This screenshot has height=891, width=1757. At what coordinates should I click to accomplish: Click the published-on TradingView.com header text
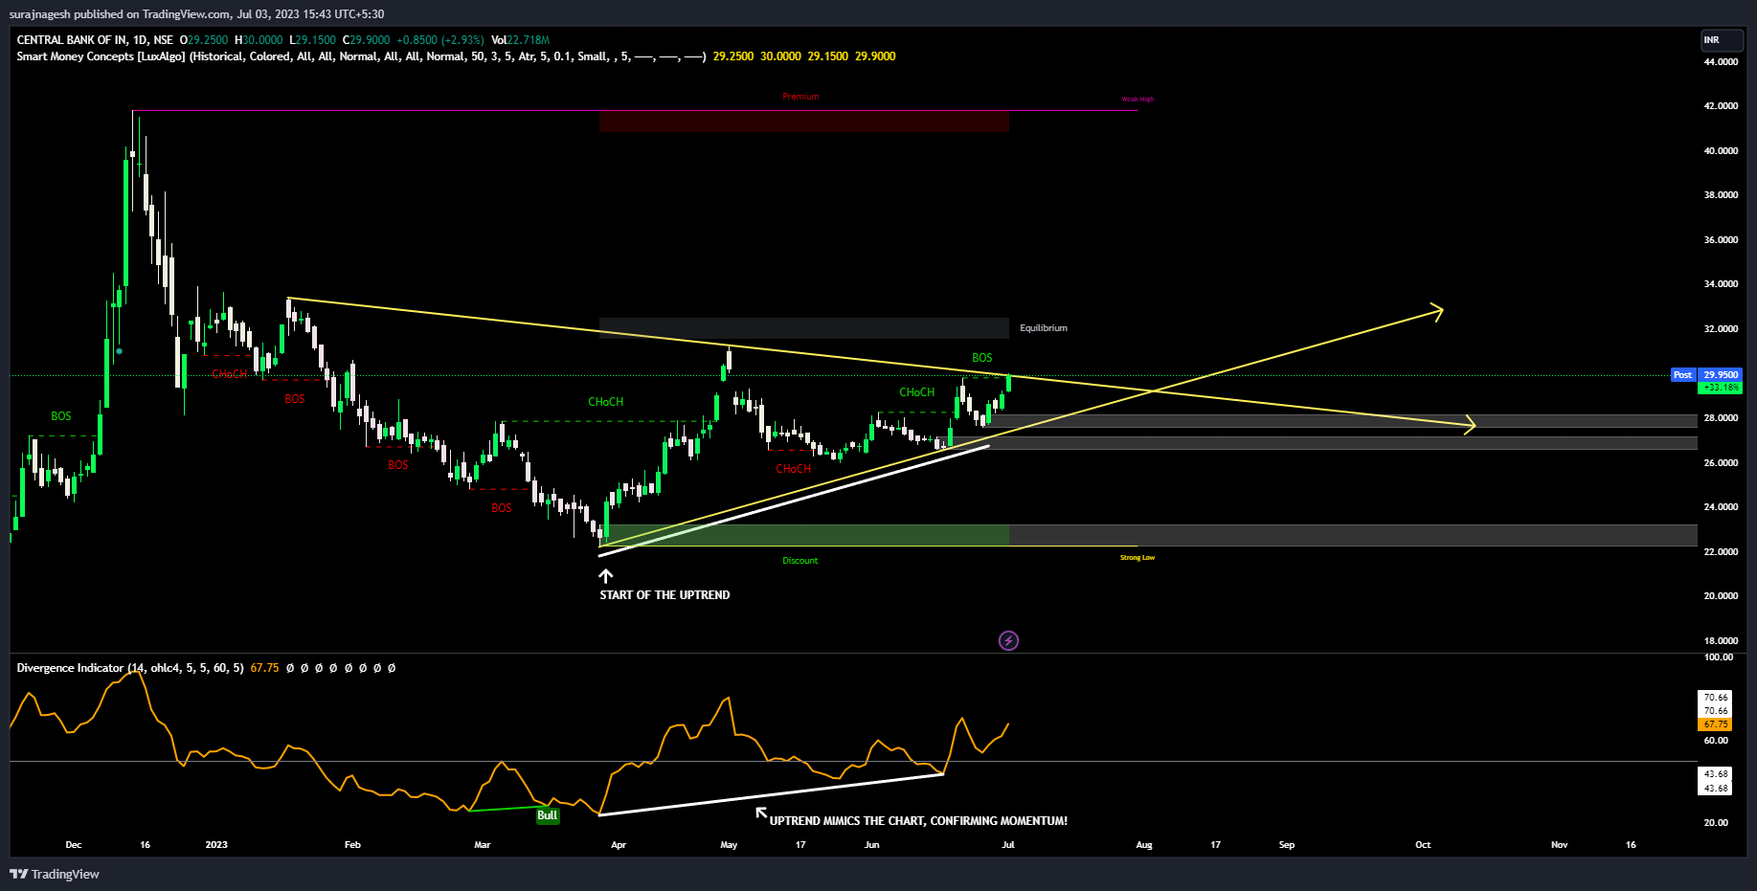(x=196, y=14)
